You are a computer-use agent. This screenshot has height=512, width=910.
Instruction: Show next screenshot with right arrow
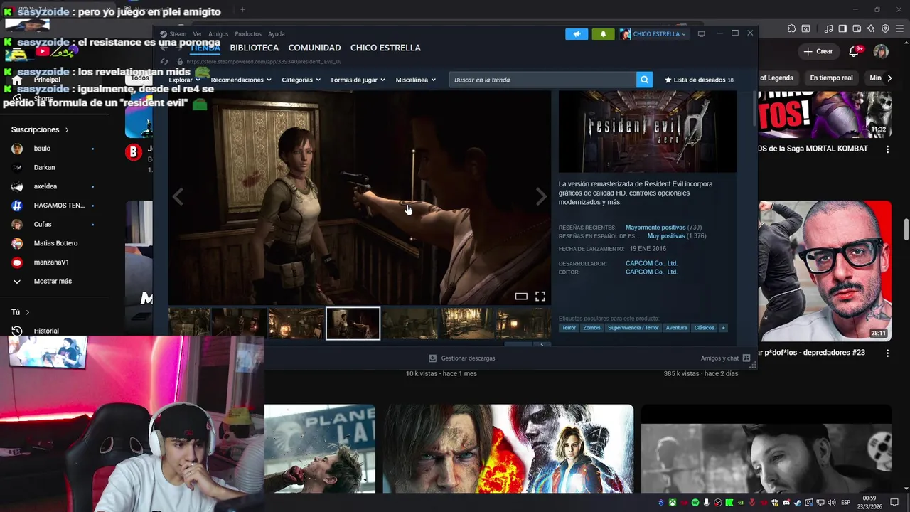[x=541, y=197]
